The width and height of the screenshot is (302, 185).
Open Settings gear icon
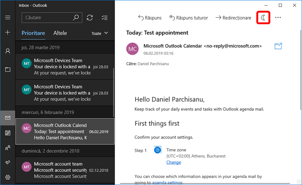(8, 177)
